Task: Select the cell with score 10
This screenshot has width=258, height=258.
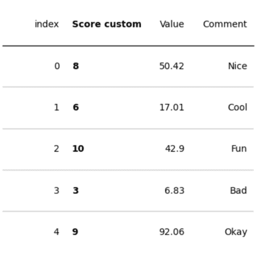Action: (78, 148)
